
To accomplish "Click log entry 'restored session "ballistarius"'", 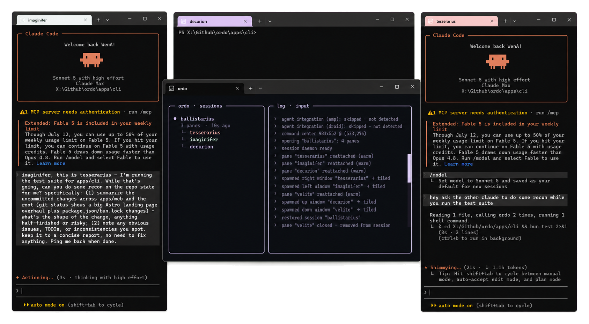I will pyautogui.click(x=321, y=218).
